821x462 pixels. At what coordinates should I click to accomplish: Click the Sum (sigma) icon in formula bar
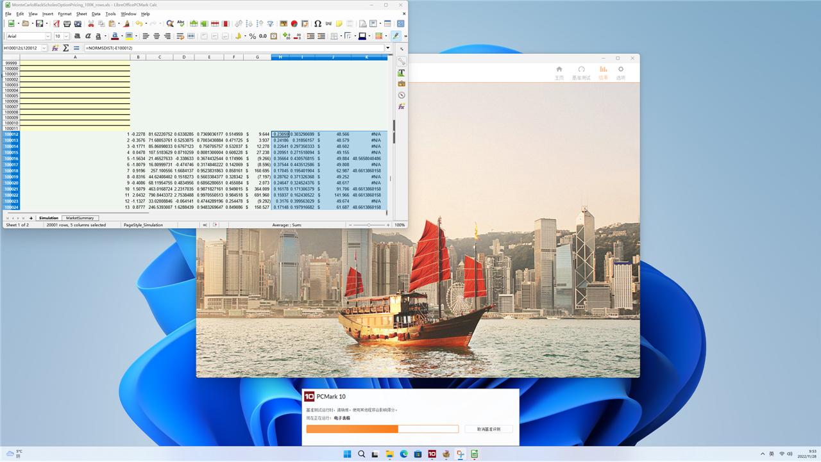(x=66, y=48)
